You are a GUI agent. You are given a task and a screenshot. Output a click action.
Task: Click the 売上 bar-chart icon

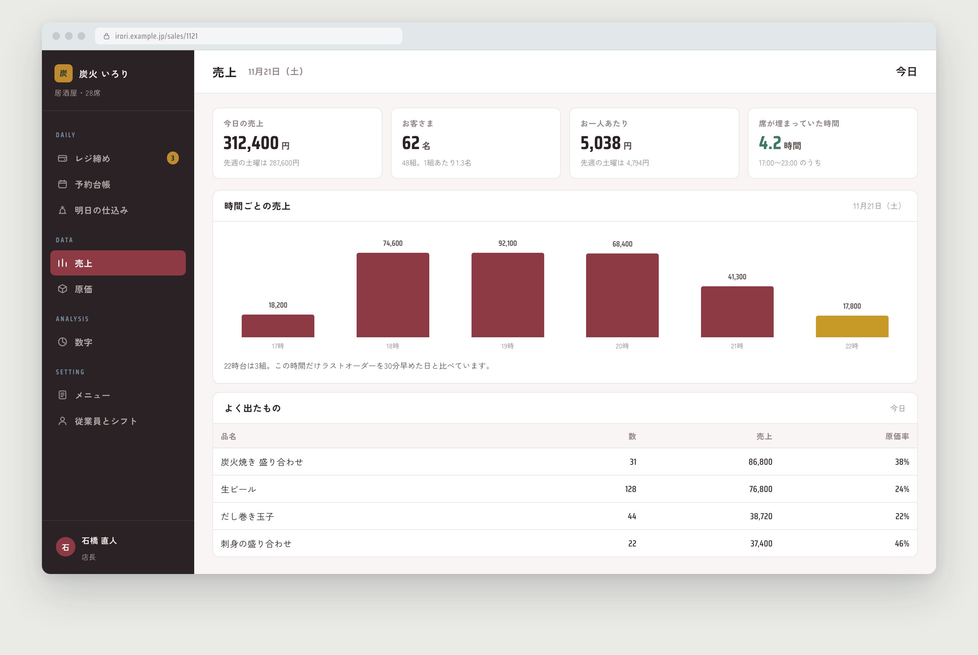point(62,263)
